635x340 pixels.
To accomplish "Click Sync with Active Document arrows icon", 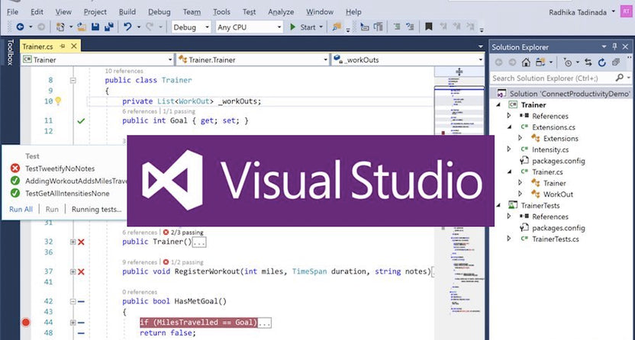I will [588, 63].
